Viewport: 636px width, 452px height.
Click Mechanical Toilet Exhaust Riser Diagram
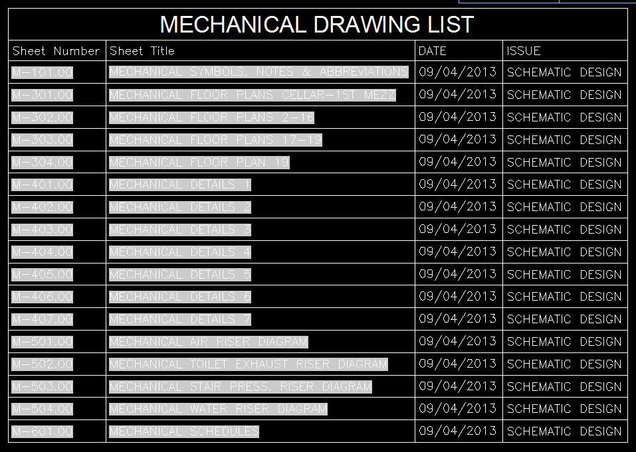pyautogui.click(x=248, y=364)
